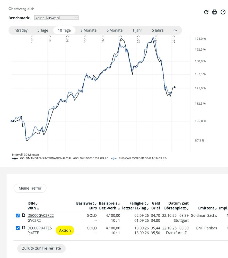Click Stuttgart exchange cell
Screen dimensions: 228x258
[x=181, y=221]
